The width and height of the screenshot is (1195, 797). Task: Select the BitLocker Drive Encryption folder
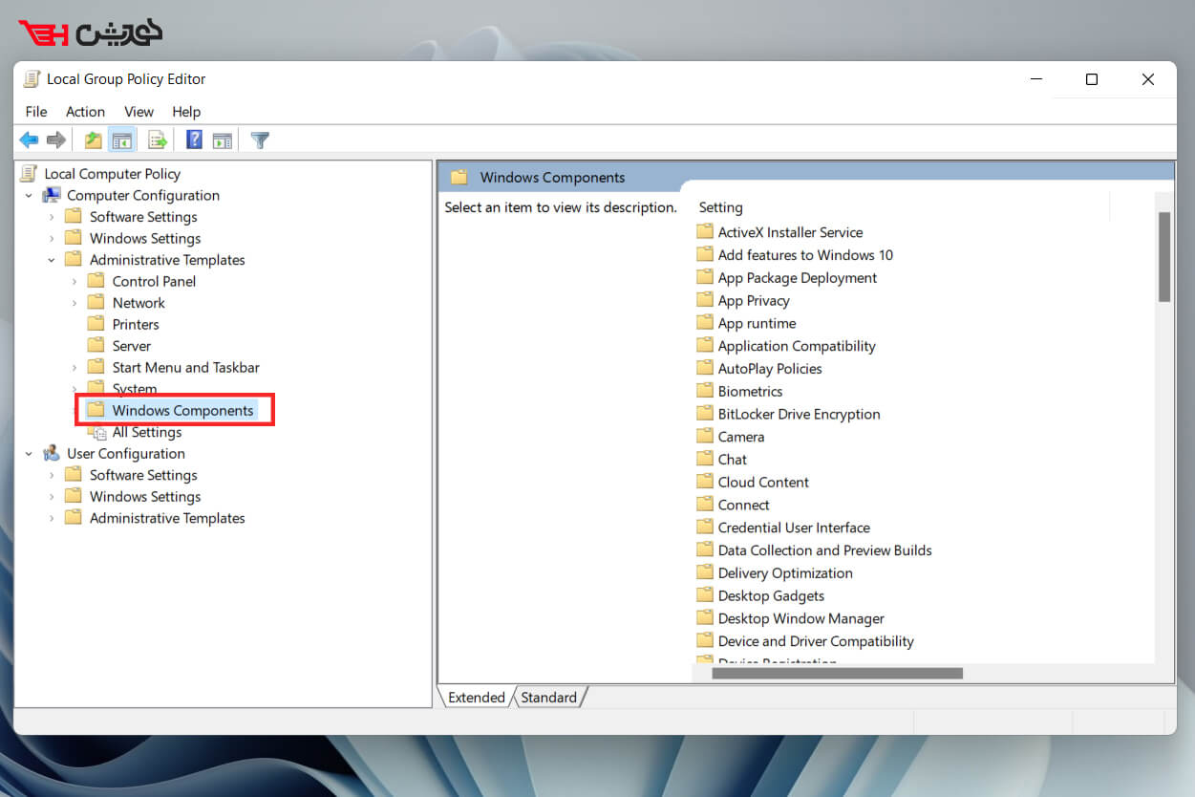pyautogui.click(x=799, y=413)
